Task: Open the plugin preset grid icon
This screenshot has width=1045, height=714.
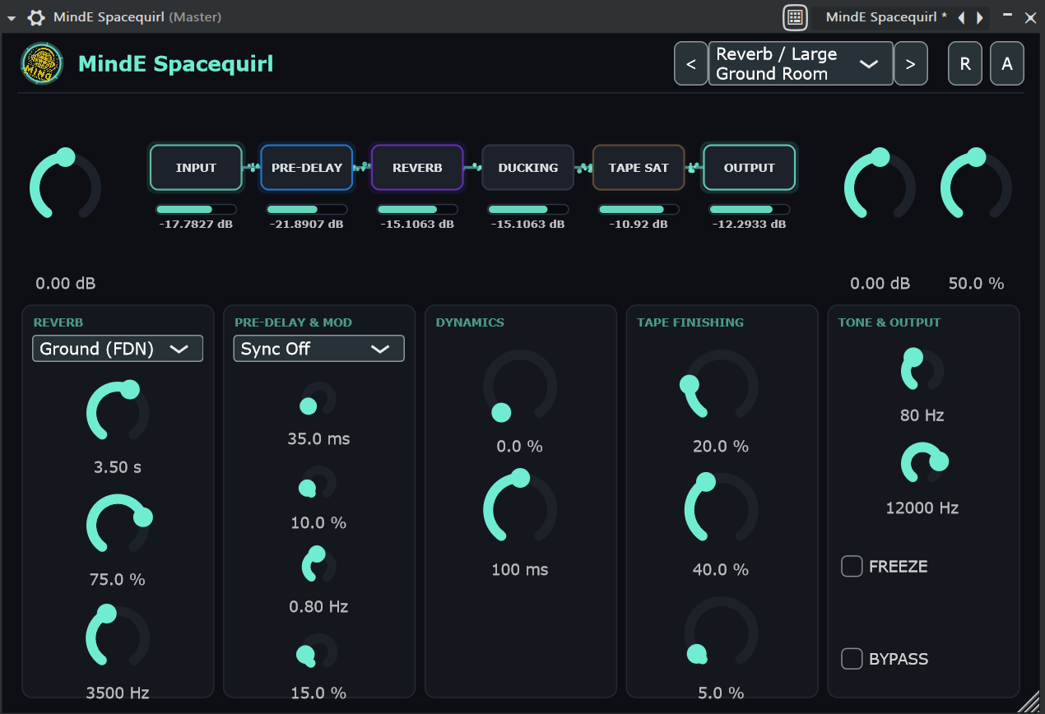Action: pyautogui.click(x=795, y=17)
